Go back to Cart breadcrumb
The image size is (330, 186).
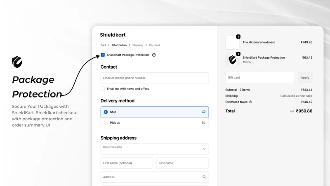(103, 45)
